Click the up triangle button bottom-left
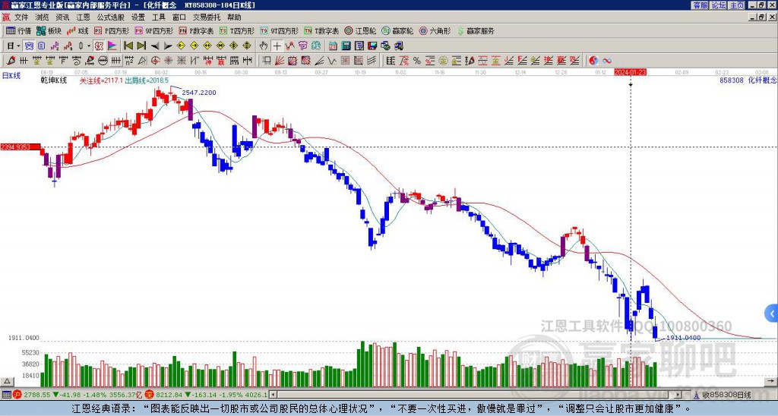This screenshot has width=778, height=416. (x=6, y=381)
